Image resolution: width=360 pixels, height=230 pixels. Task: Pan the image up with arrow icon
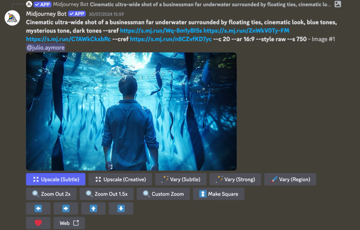pos(93,208)
